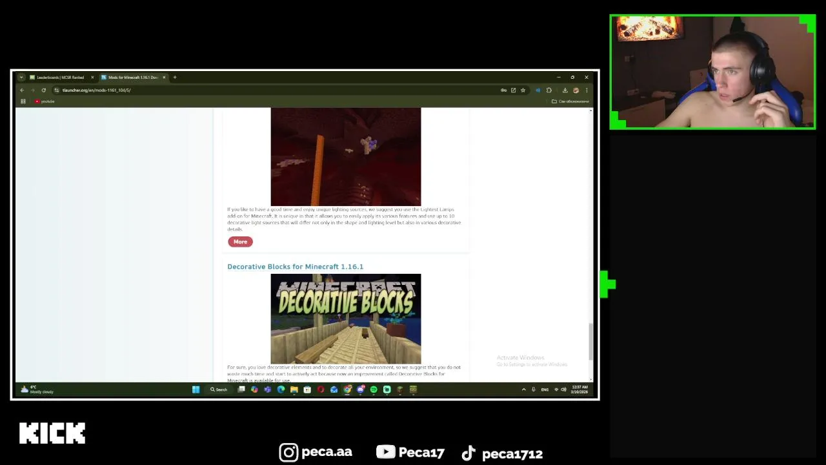The height and width of the screenshot is (465, 826).
Task: Go back to the previous page
Action: click(x=22, y=90)
